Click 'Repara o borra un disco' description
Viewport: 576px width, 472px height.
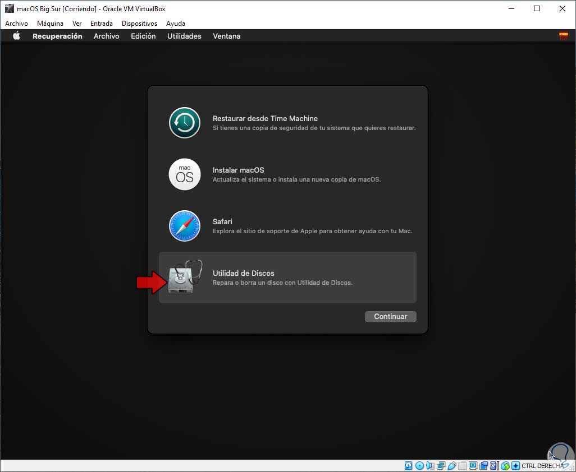282,283
